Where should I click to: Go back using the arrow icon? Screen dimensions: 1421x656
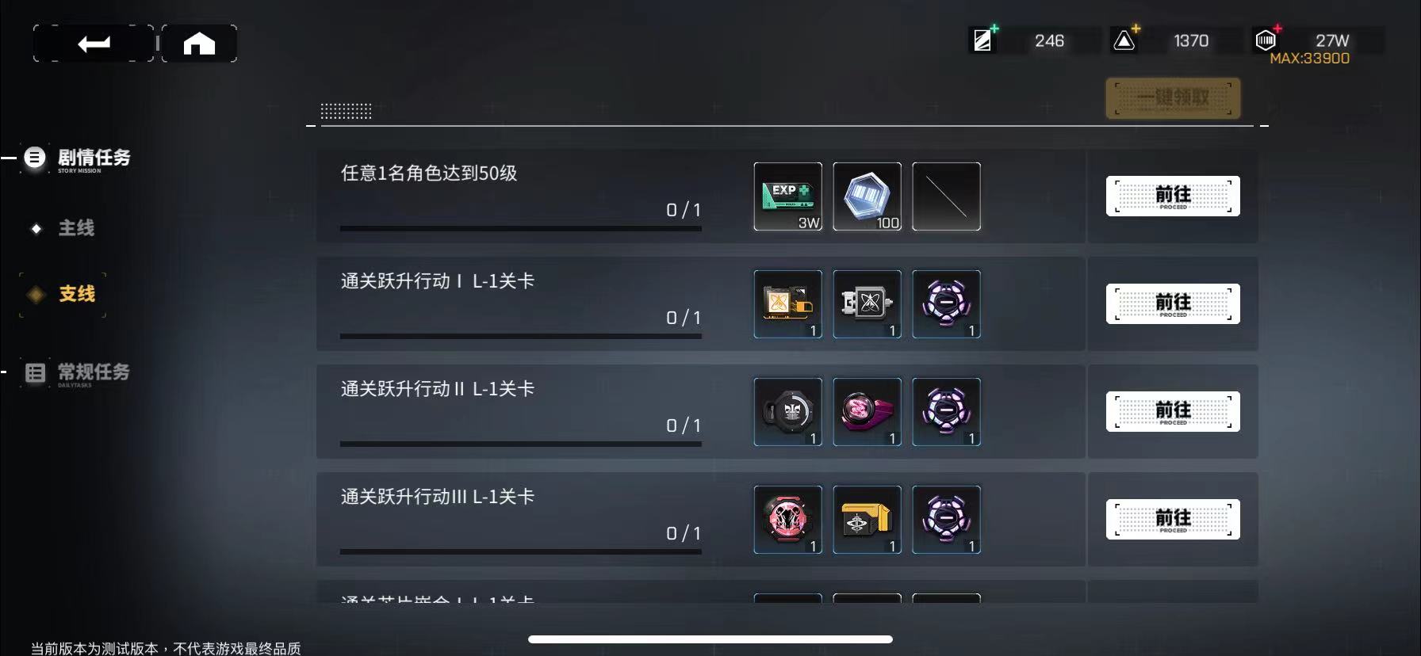94,44
